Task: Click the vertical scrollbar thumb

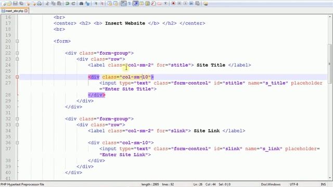Action: click(x=330, y=63)
